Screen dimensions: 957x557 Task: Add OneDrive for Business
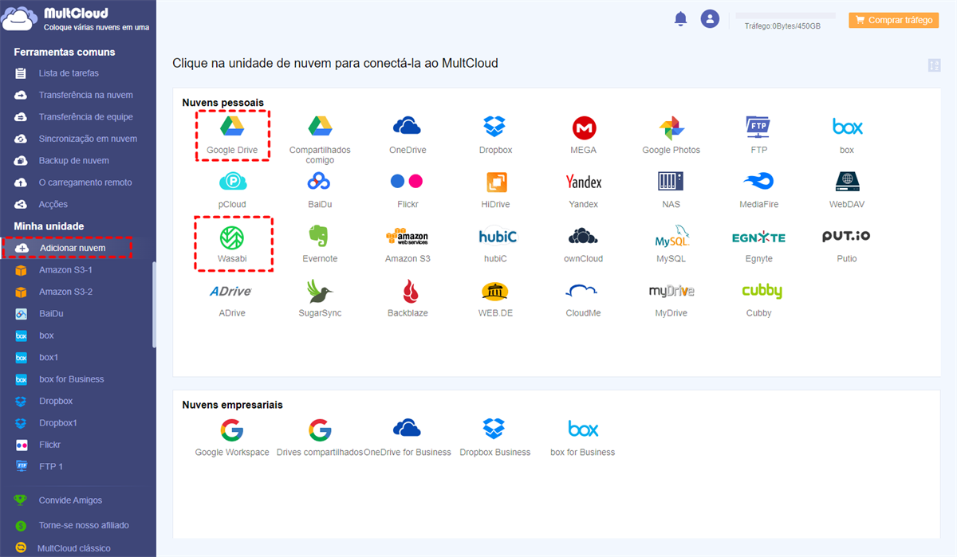pos(408,437)
